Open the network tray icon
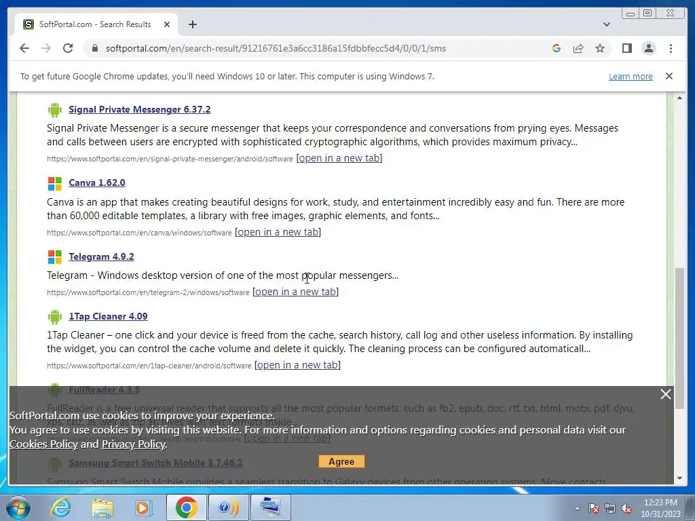Viewport: 695px width, 521px height. pyautogui.click(x=610, y=508)
